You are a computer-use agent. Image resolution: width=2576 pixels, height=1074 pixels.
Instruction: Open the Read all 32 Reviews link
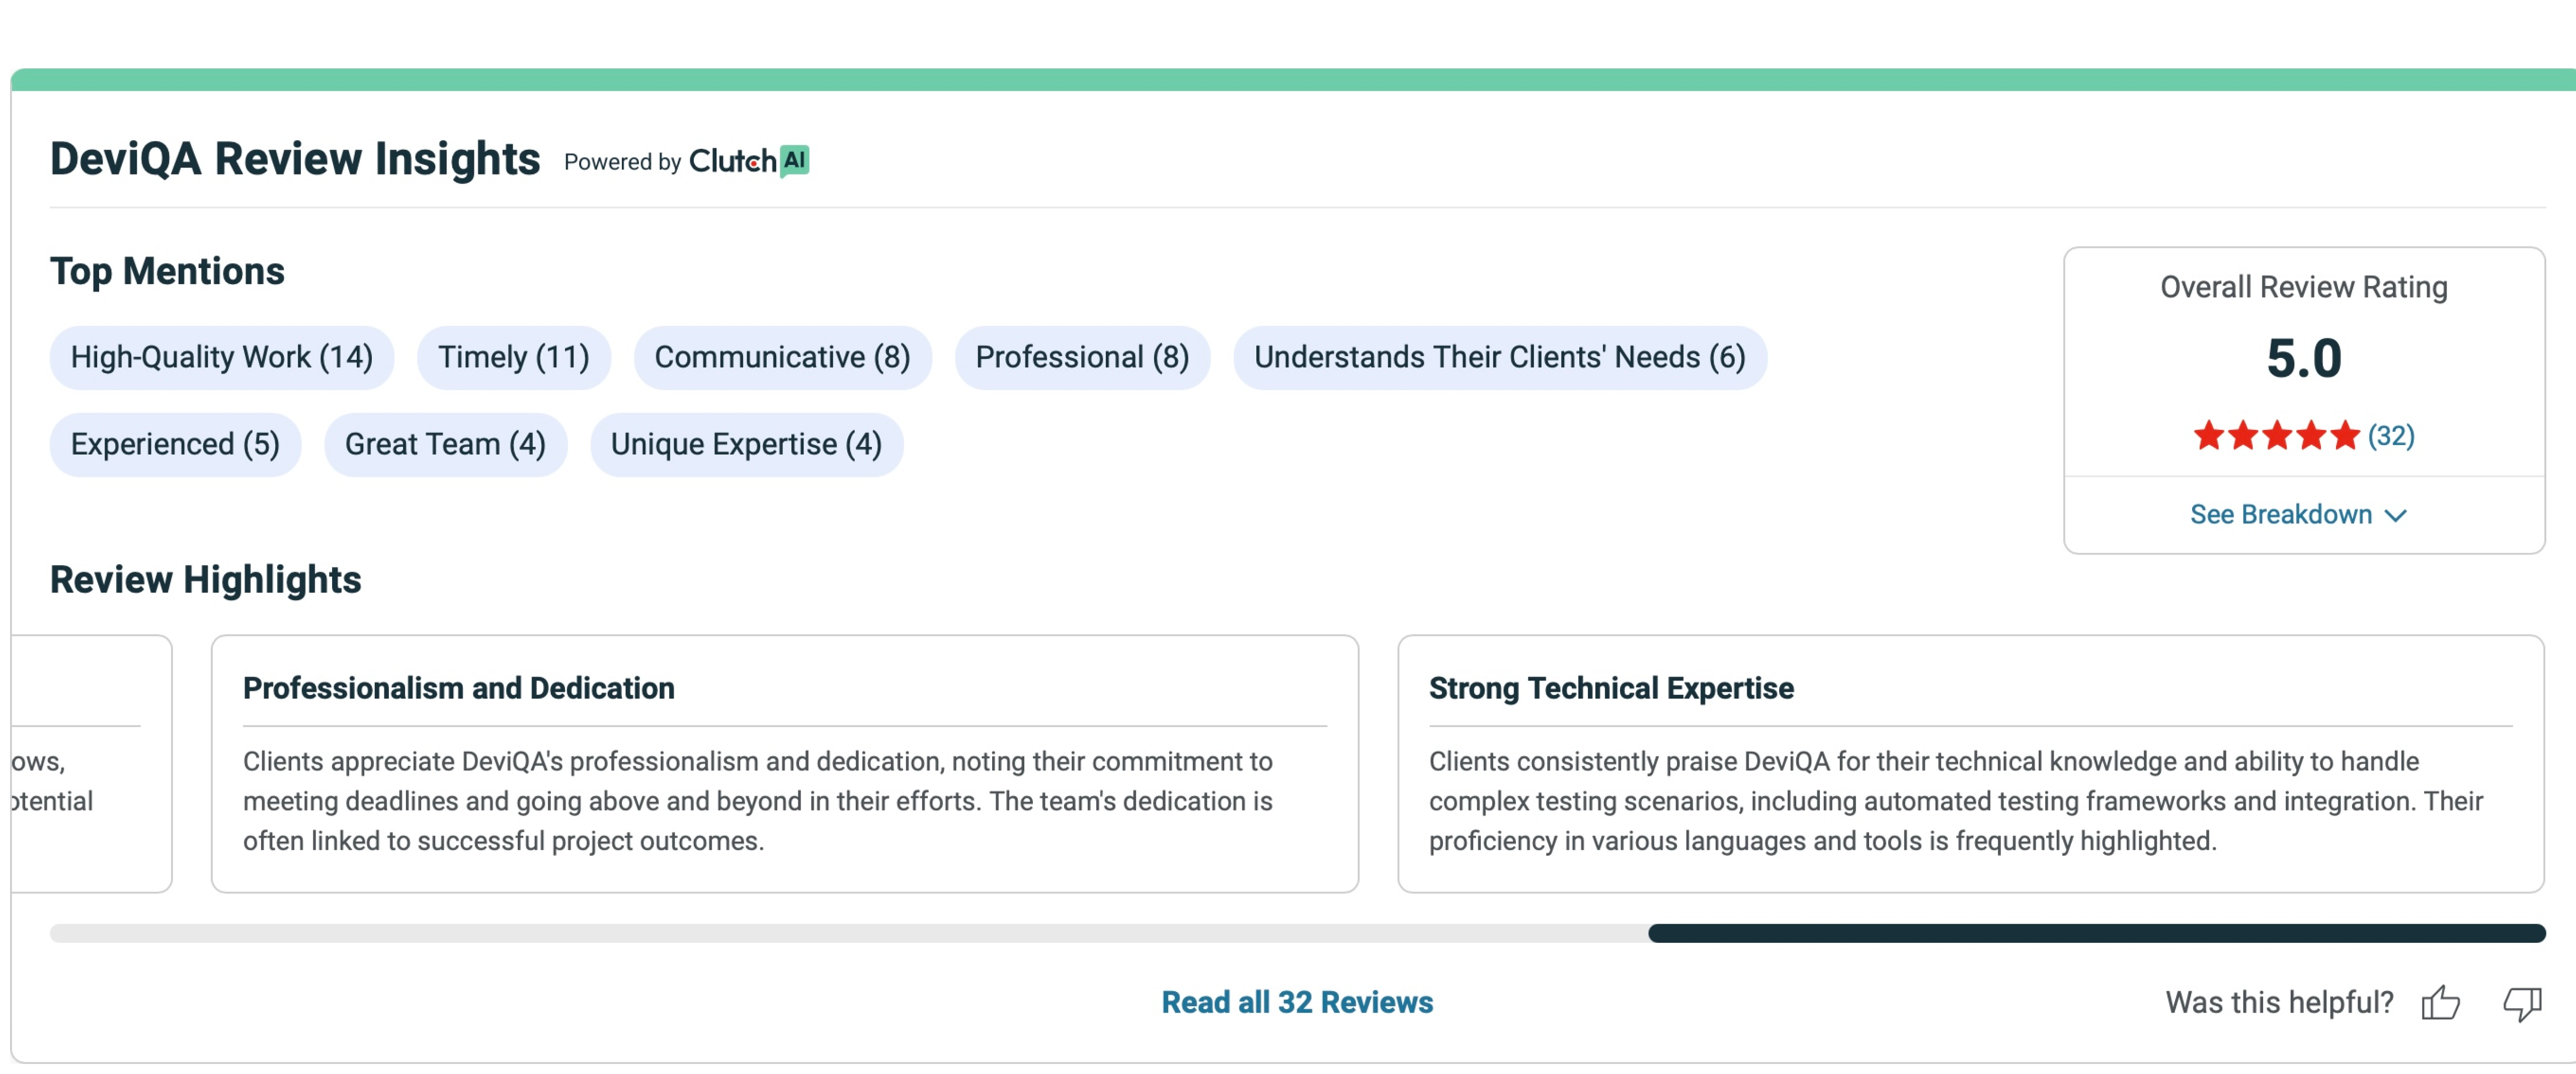point(1297,1002)
